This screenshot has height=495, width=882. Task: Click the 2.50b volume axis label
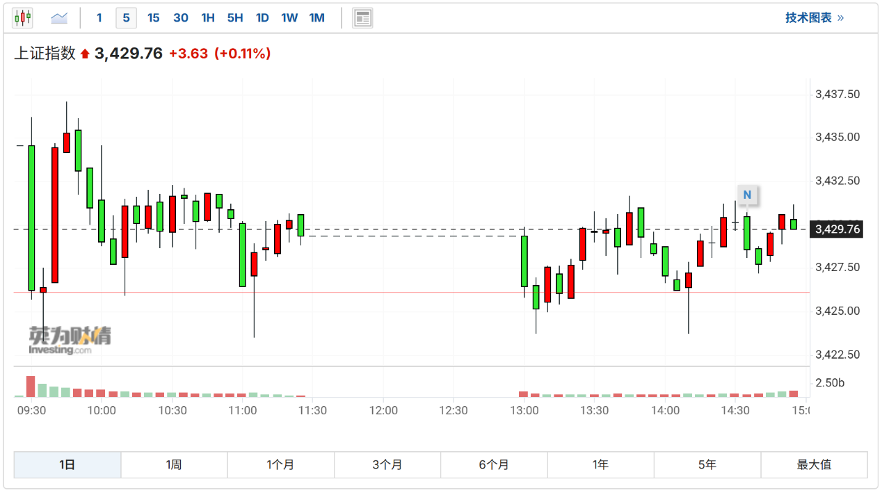point(830,383)
